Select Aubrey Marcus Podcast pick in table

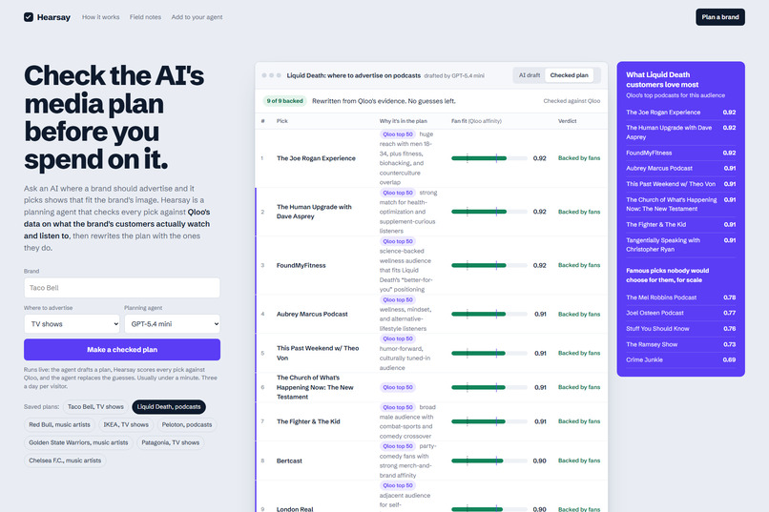pos(312,314)
